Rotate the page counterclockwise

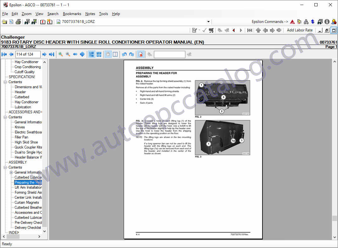(x=124, y=54)
